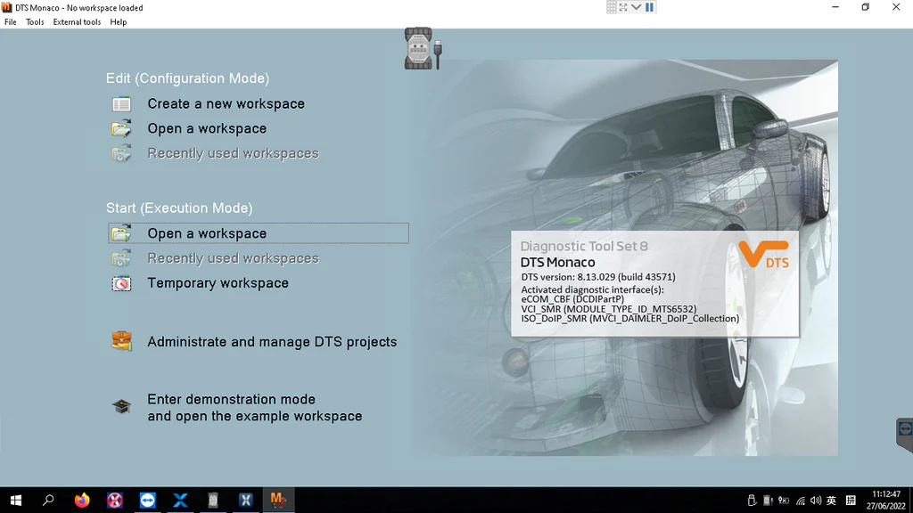
Task: Open Windows taskbar search
Action: coord(48,501)
